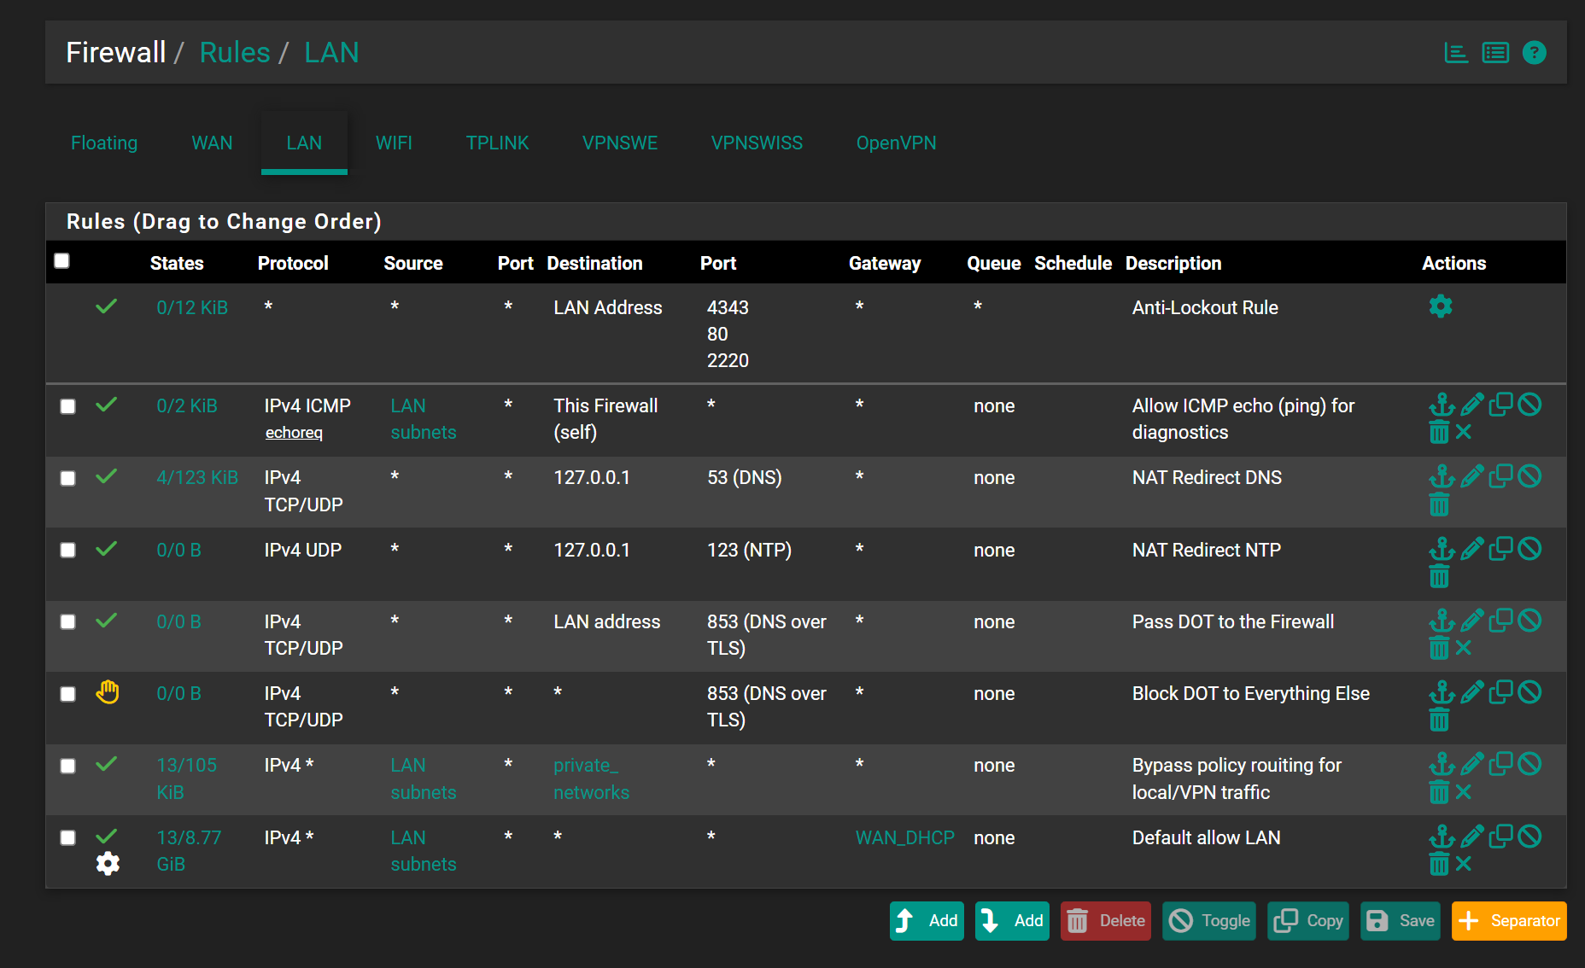Edit the Default allow LAN rule
Image resolution: width=1585 pixels, height=968 pixels.
click(1471, 837)
